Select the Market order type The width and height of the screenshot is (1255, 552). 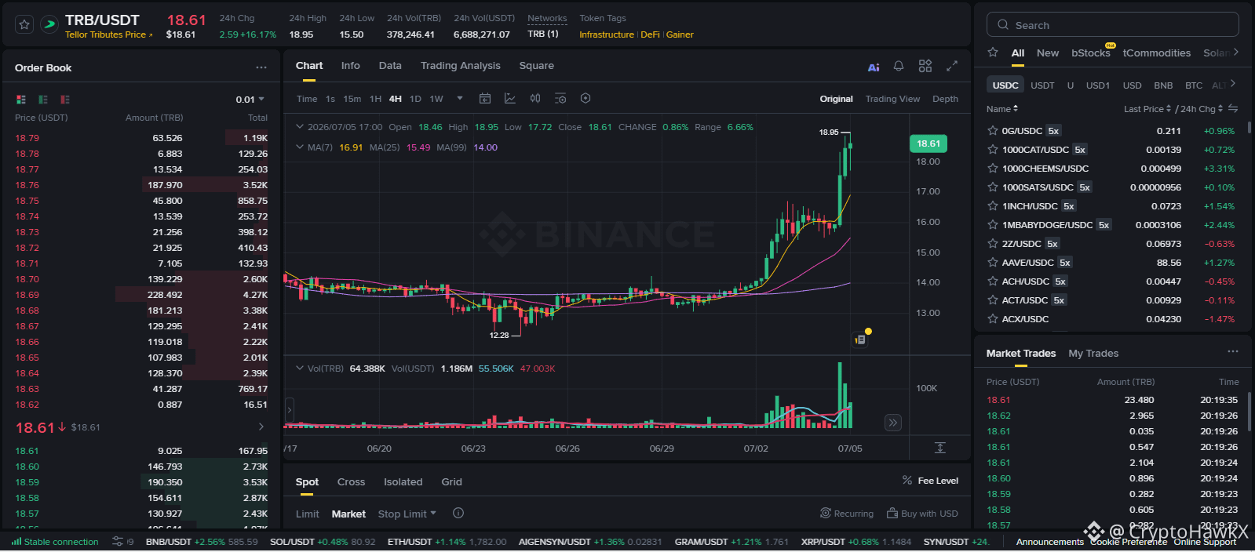[348, 514]
